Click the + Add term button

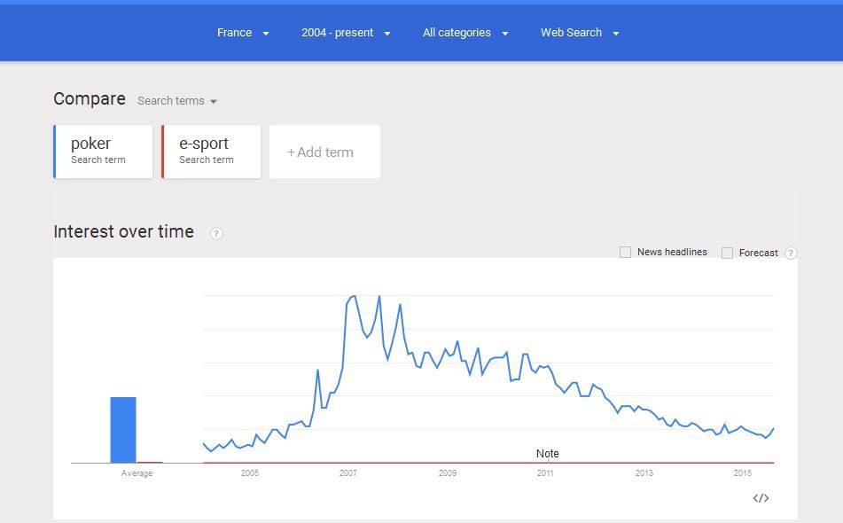[x=324, y=152]
